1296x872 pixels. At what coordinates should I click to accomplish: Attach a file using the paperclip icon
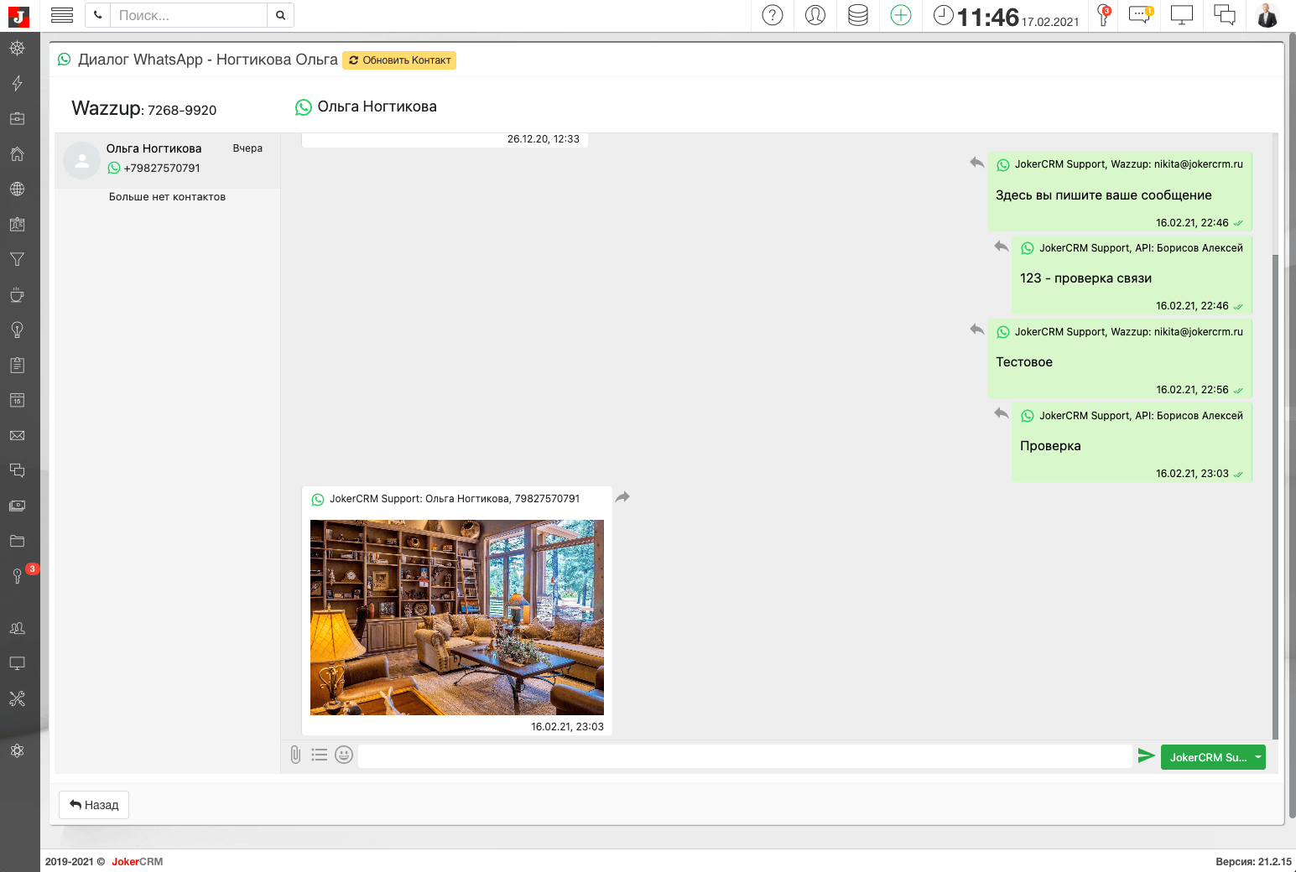point(294,755)
